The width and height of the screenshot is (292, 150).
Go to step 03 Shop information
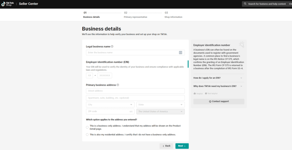pos(173,15)
